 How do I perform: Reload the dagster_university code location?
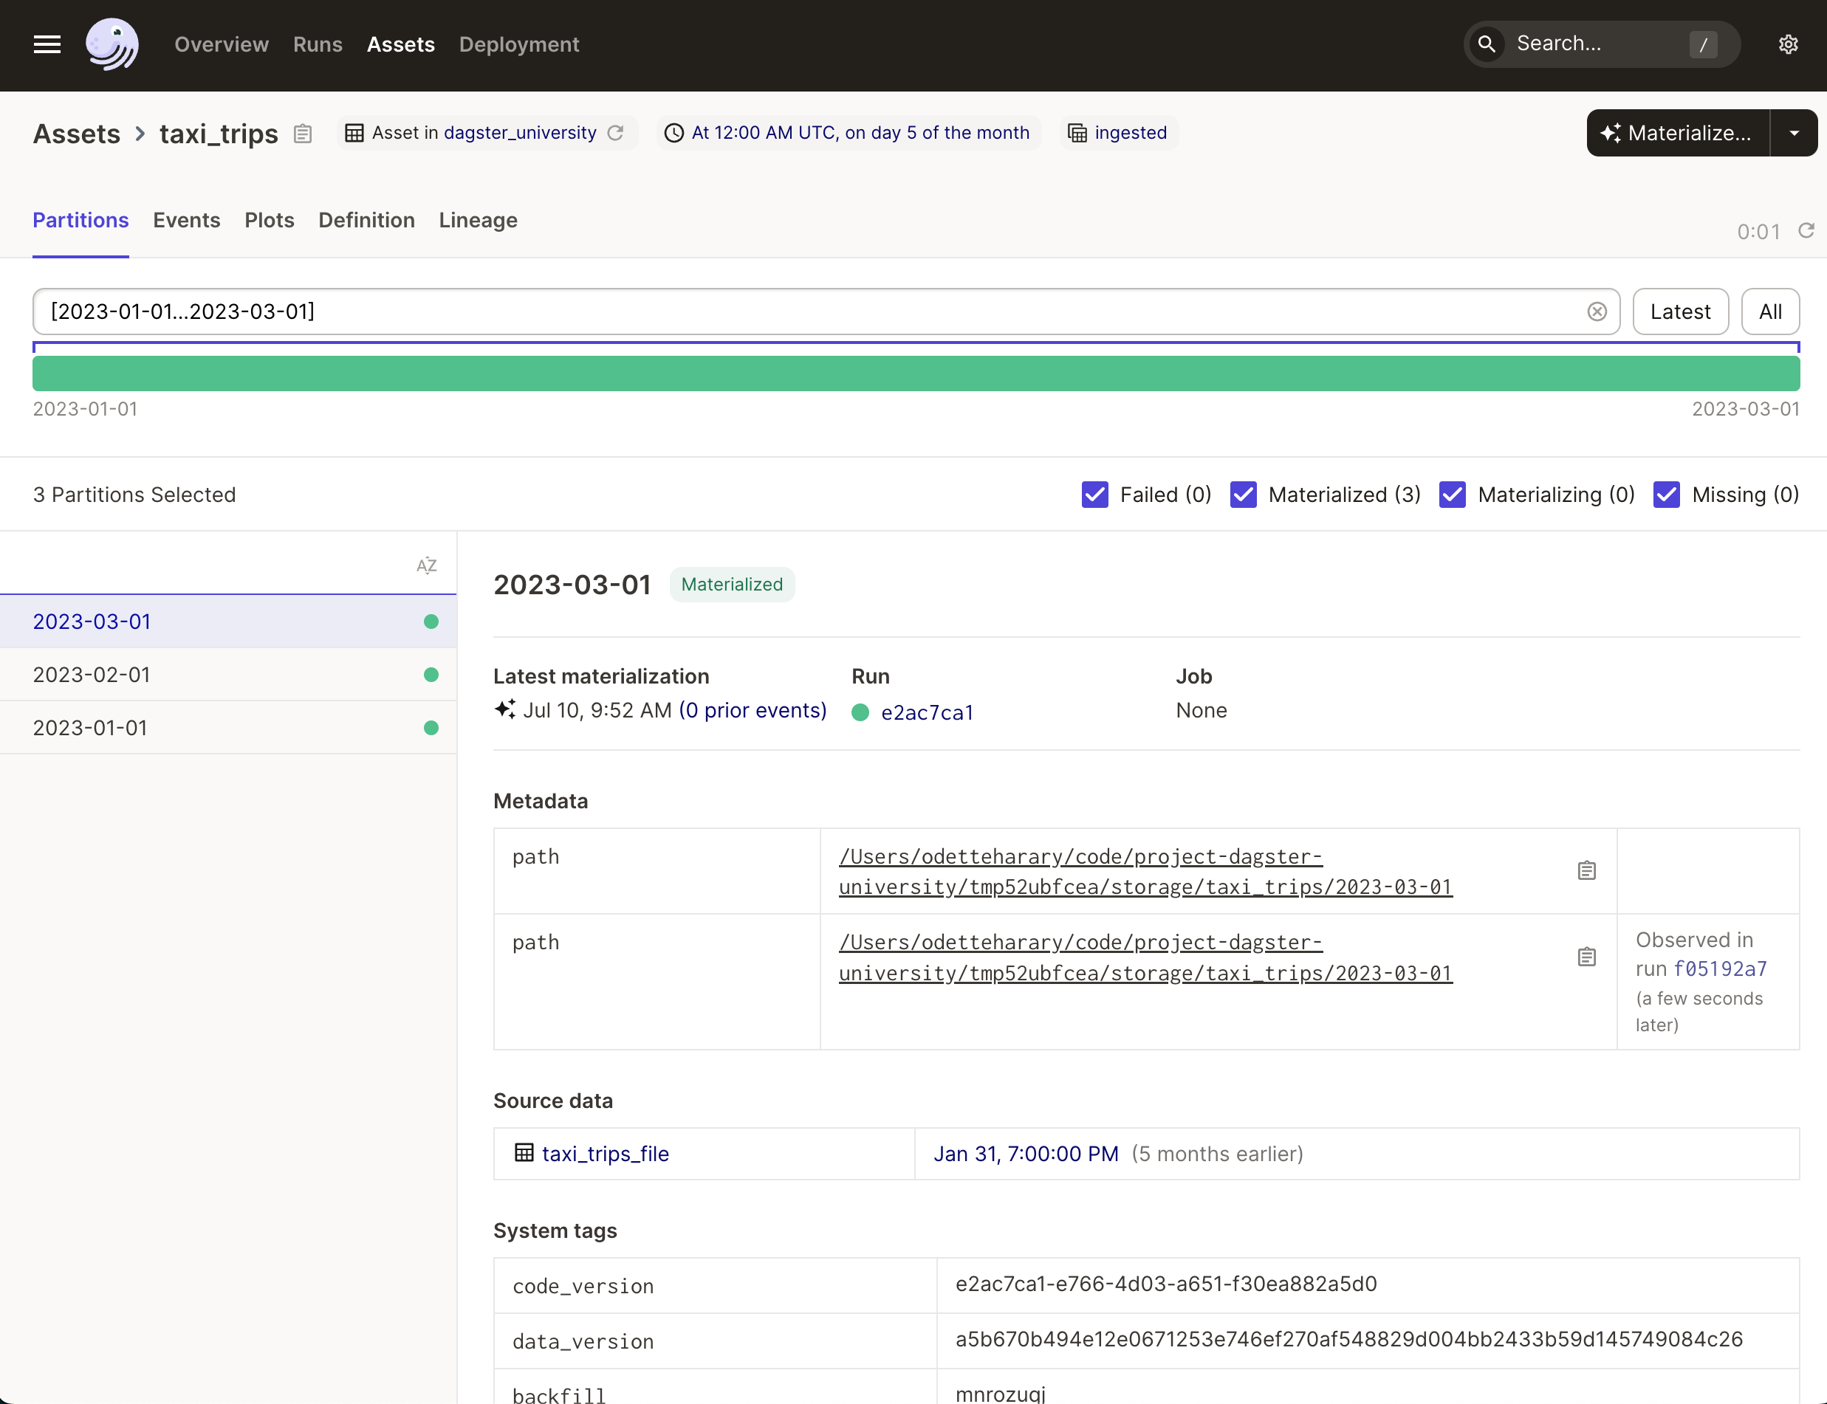615,133
